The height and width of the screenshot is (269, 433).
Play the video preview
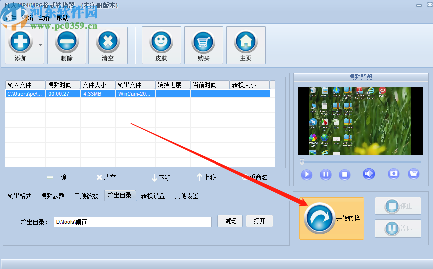coord(306,174)
